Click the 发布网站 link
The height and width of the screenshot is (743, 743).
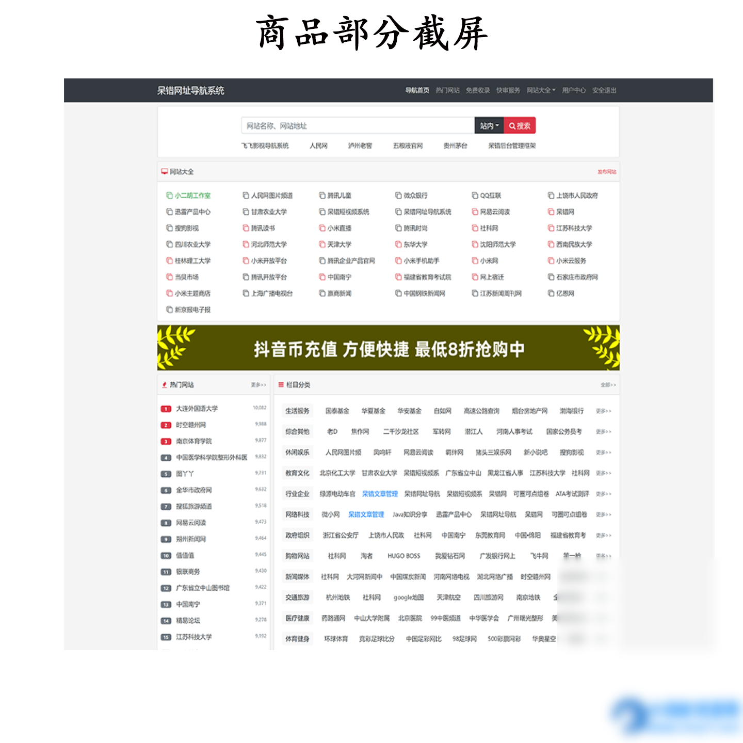pos(607,172)
